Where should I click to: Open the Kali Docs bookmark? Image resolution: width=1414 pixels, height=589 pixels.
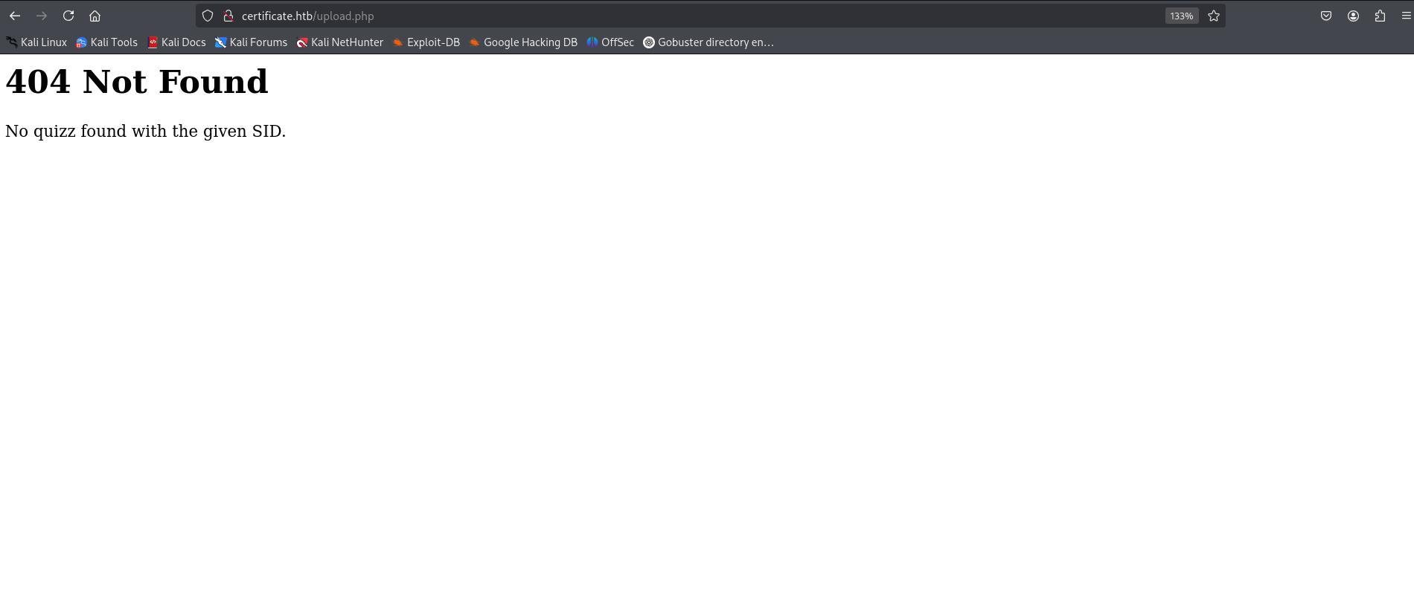(176, 42)
